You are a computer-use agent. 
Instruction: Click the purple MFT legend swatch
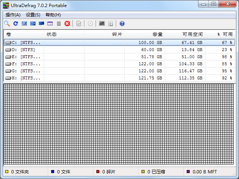pyautogui.click(x=188, y=172)
